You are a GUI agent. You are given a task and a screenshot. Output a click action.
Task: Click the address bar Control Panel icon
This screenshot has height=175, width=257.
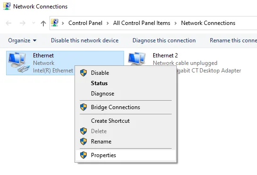tap(55, 23)
